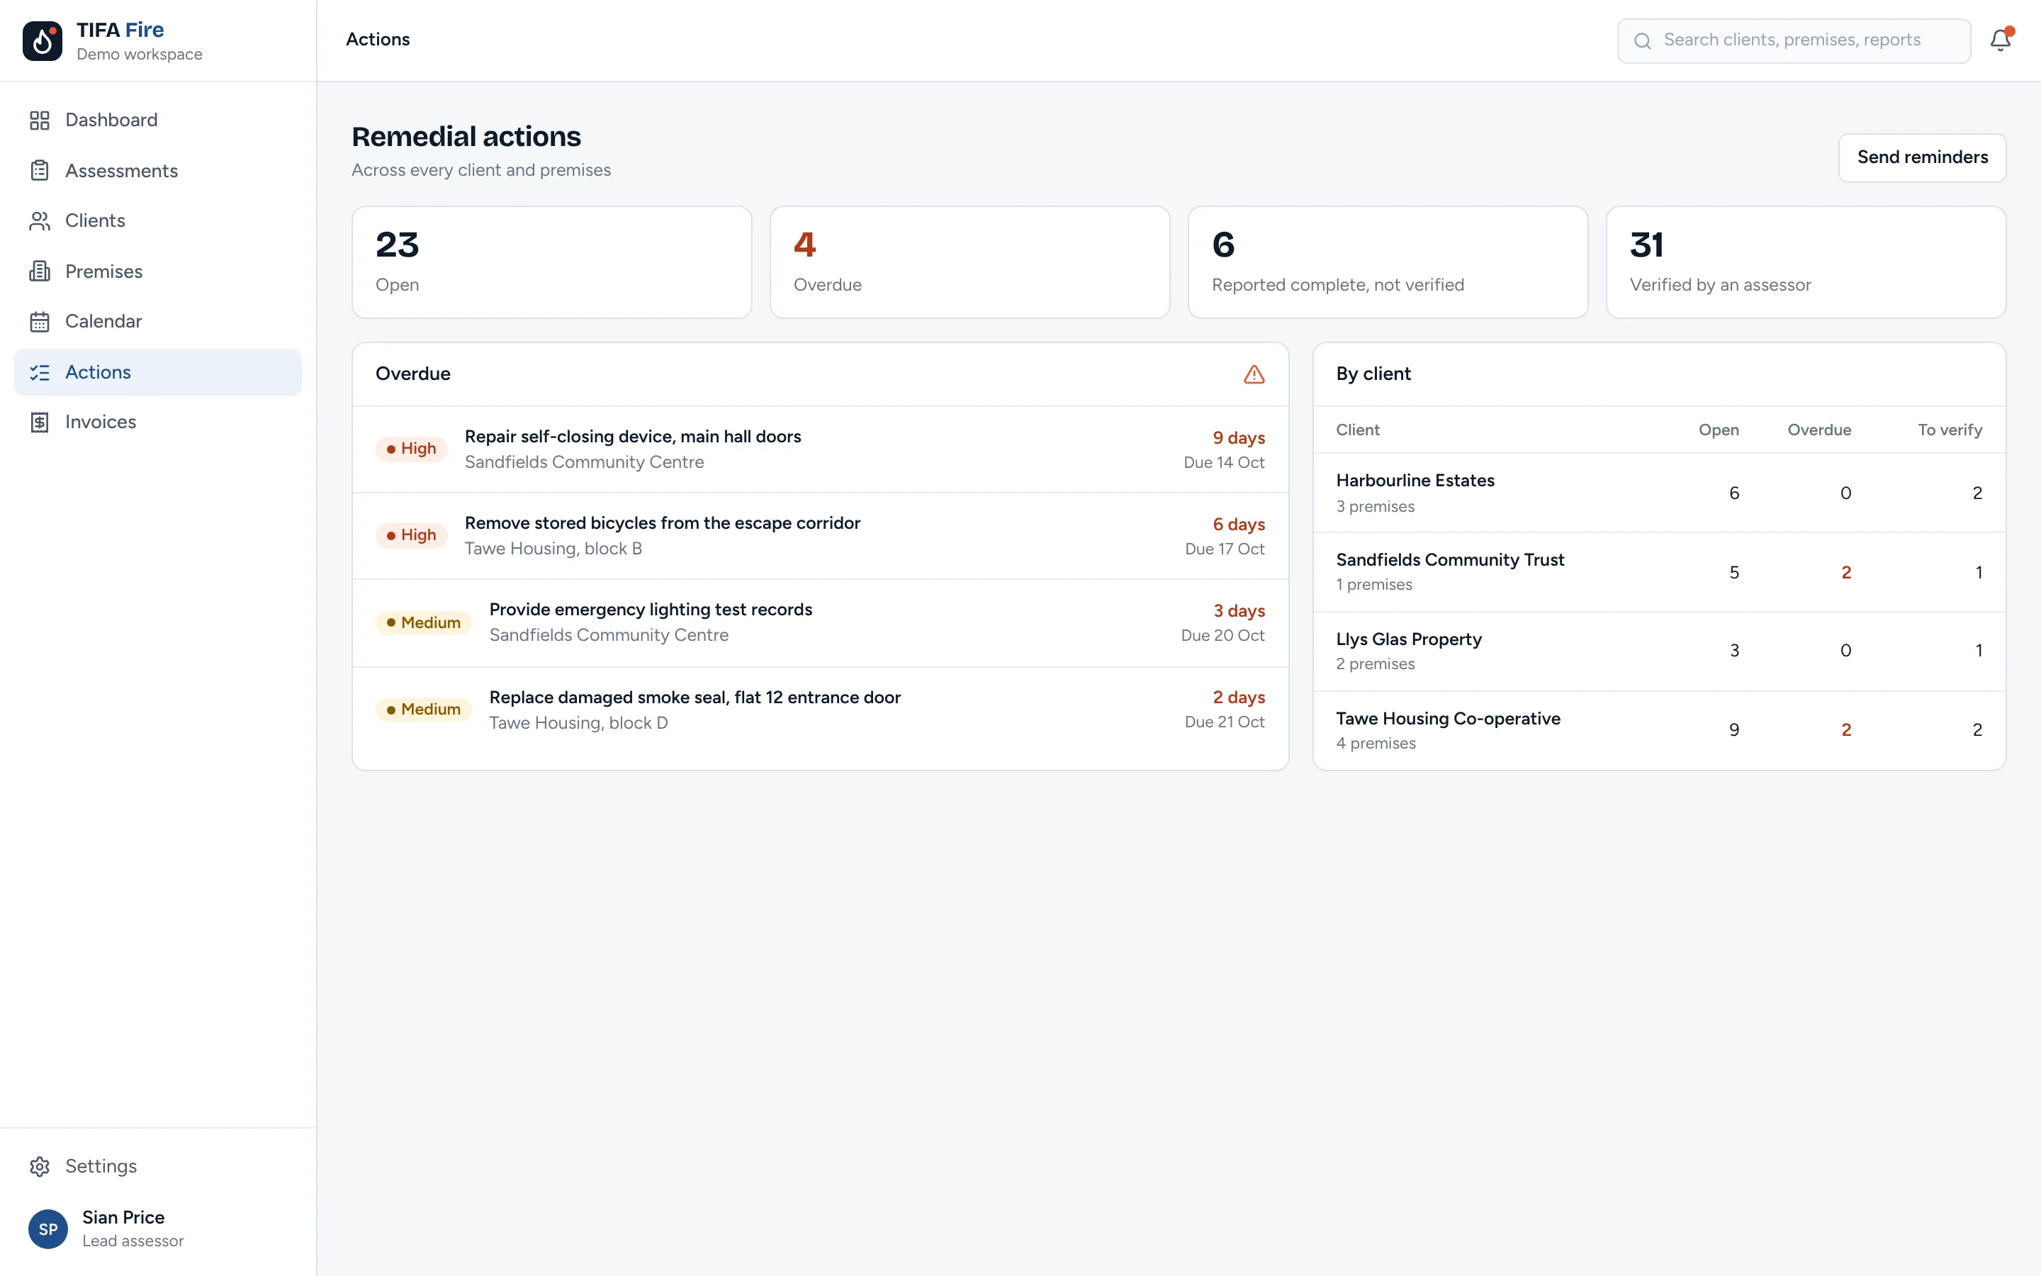2041x1276 pixels.
Task: Click the search magnifier icon
Action: (1642, 40)
